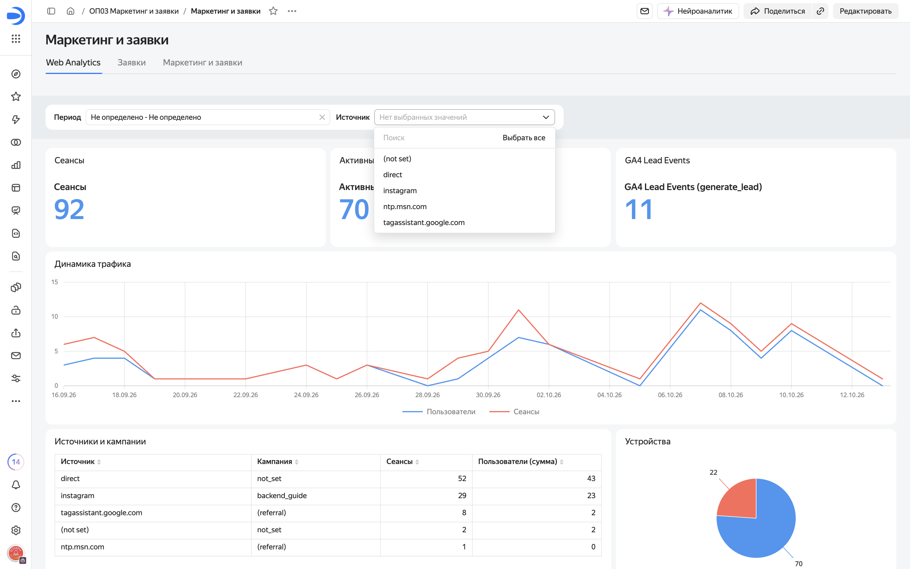This screenshot has height=569, width=910.
Task: Click the Поделиться share button
Action: [x=778, y=11]
